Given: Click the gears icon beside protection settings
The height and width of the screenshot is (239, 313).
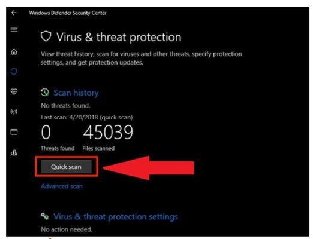Looking at the screenshot, I should (44, 216).
